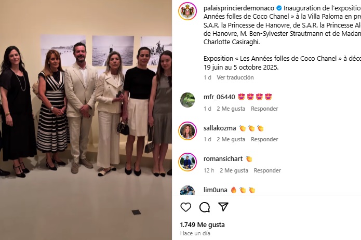Open the 1.749 Me gusta likes list
361x240 pixels.
click(203, 225)
